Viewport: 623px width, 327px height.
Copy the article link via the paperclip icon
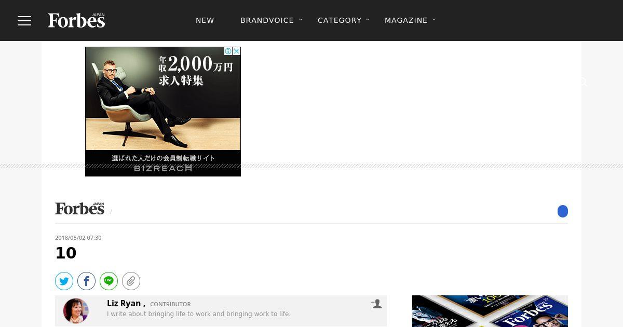[x=131, y=281]
